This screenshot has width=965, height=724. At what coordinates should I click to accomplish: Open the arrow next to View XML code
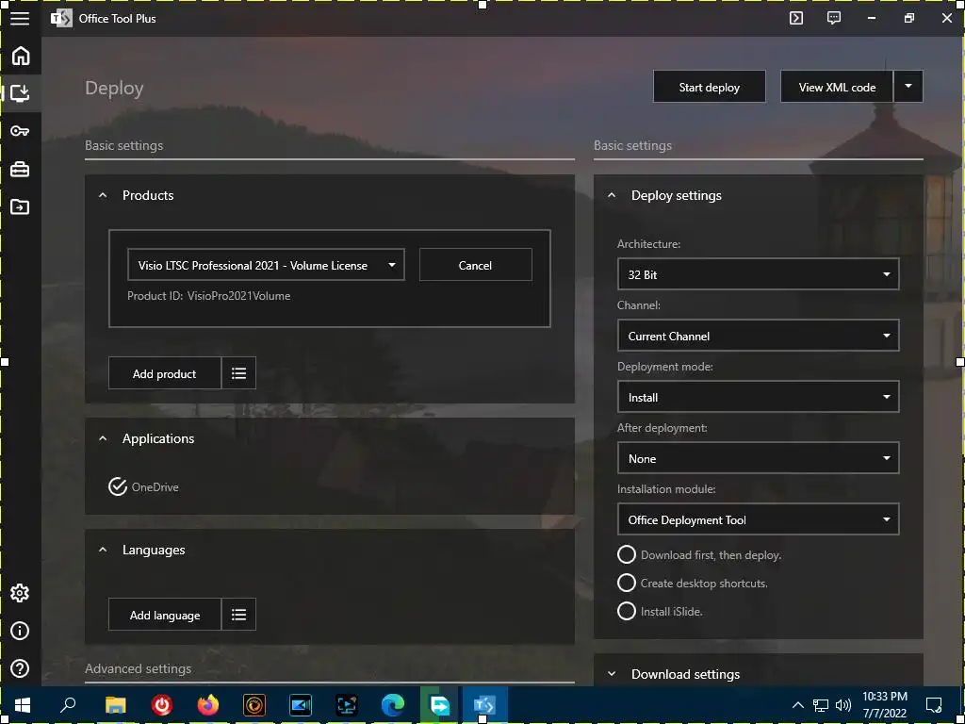pyautogui.click(x=908, y=86)
